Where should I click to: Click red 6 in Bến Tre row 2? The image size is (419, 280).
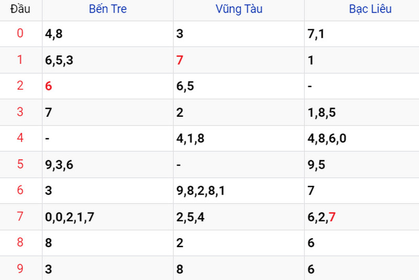(x=48, y=86)
